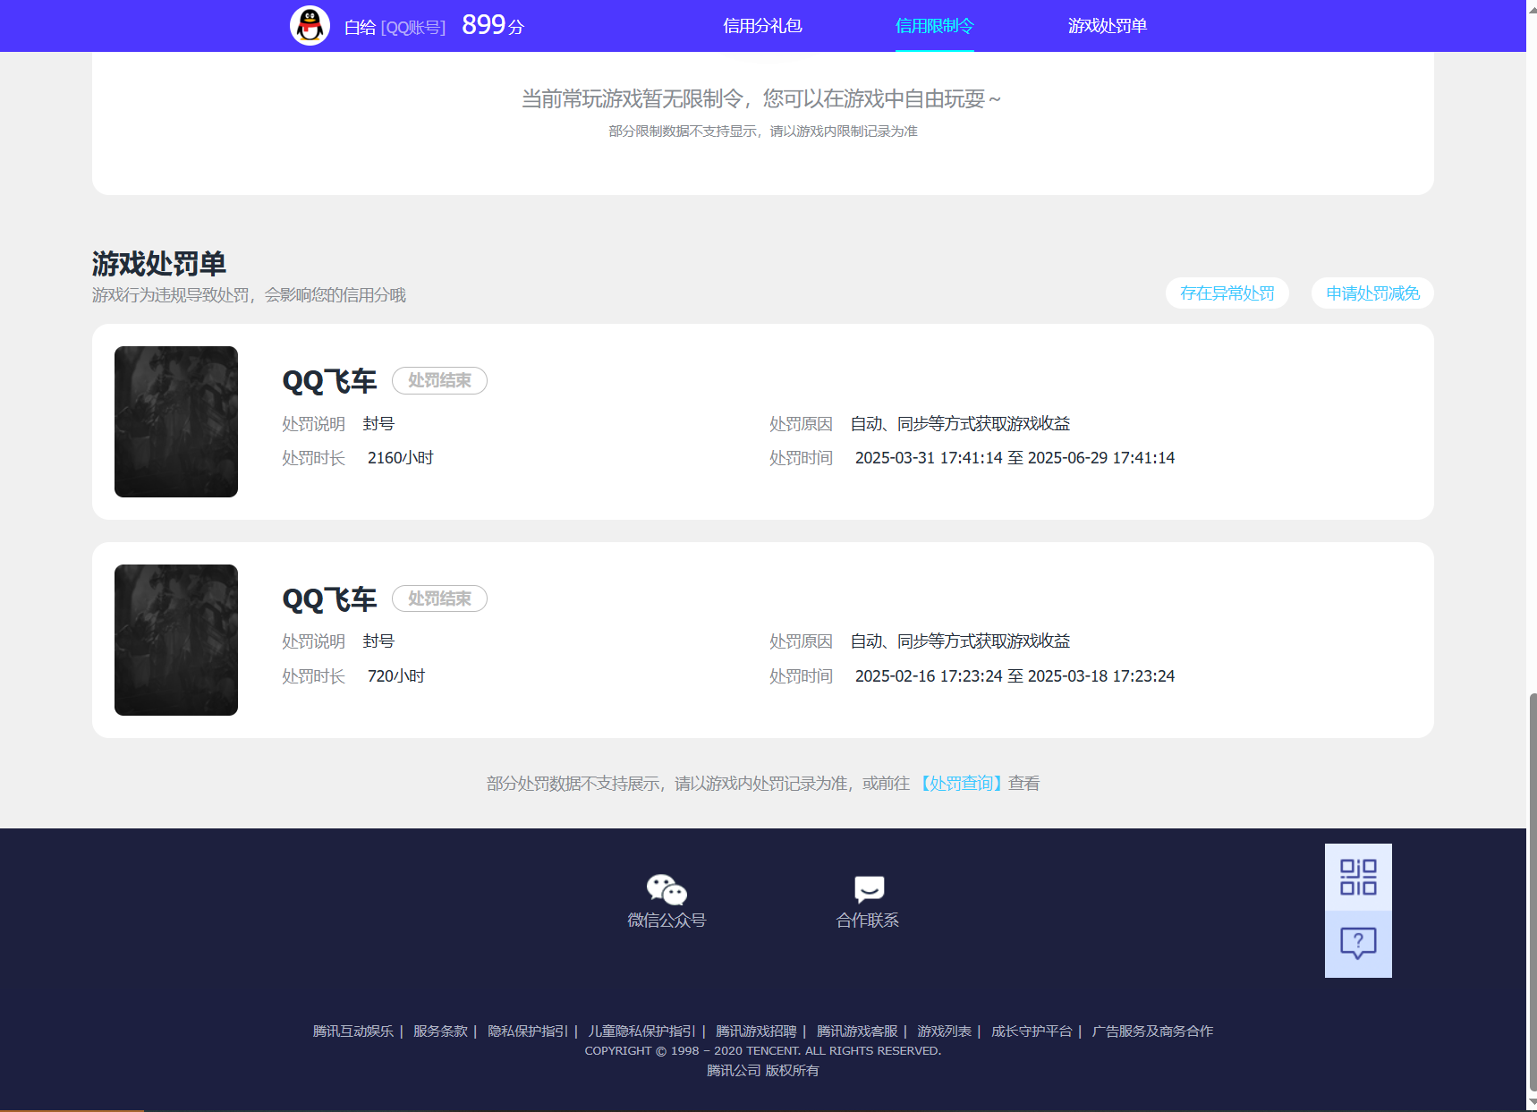Click the 微信公众号 footer label
This screenshot has height=1112, width=1537.
667,921
